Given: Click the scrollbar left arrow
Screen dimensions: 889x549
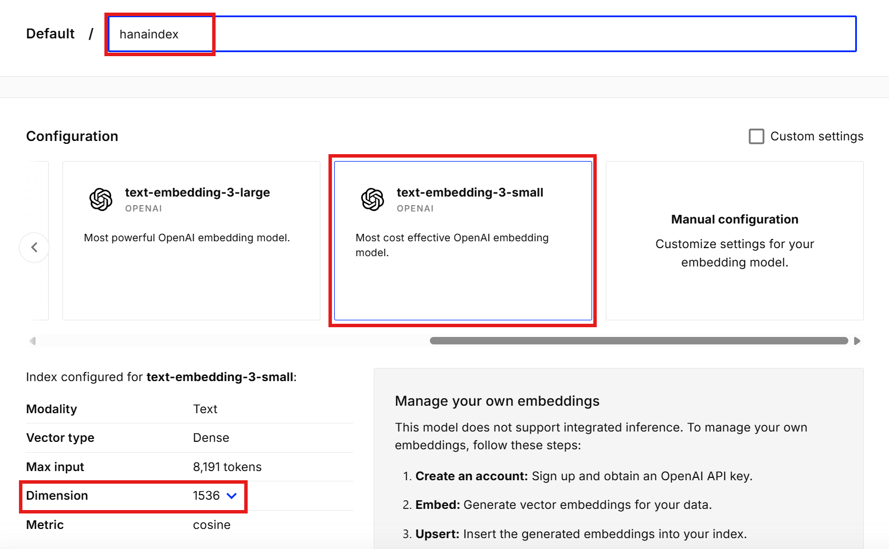Looking at the screenshot, I should click(33, 341).
